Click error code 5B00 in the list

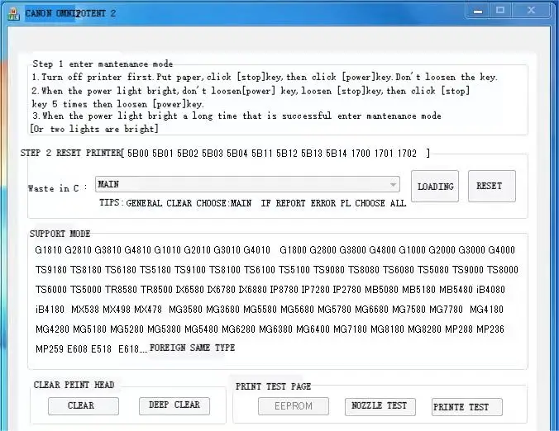pyautogui.click(x=138, y=154)
